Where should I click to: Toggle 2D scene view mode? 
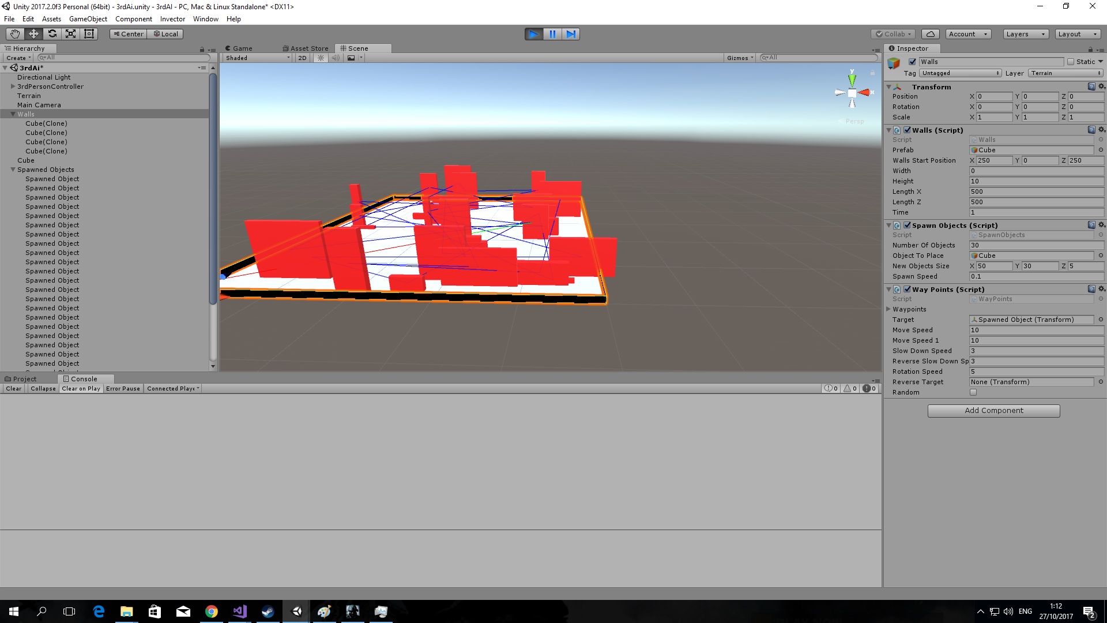302,58
